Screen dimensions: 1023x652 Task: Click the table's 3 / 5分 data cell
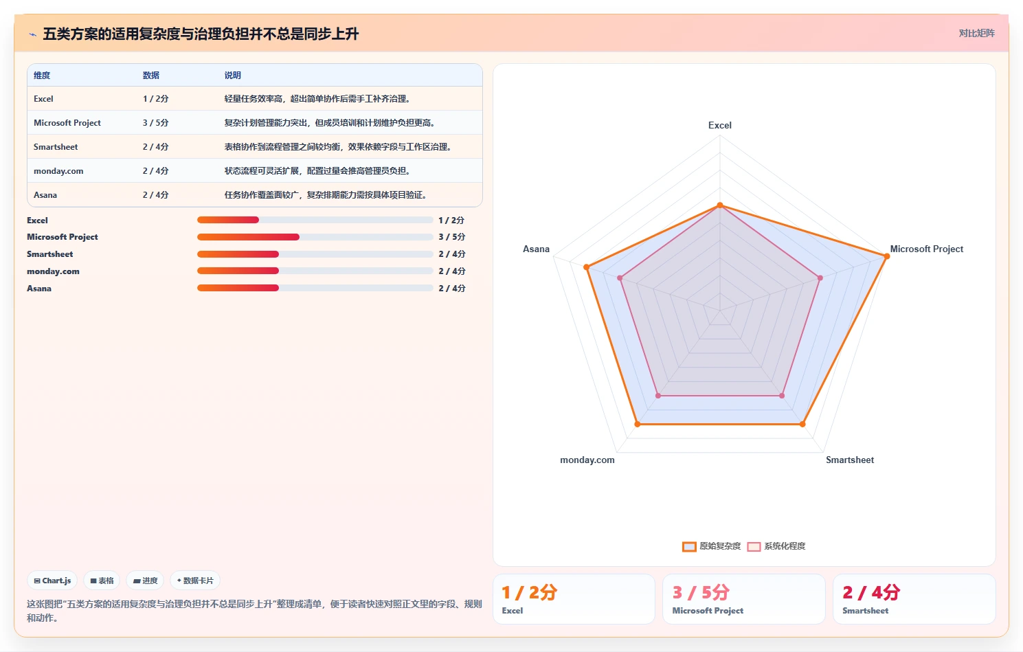156,123
